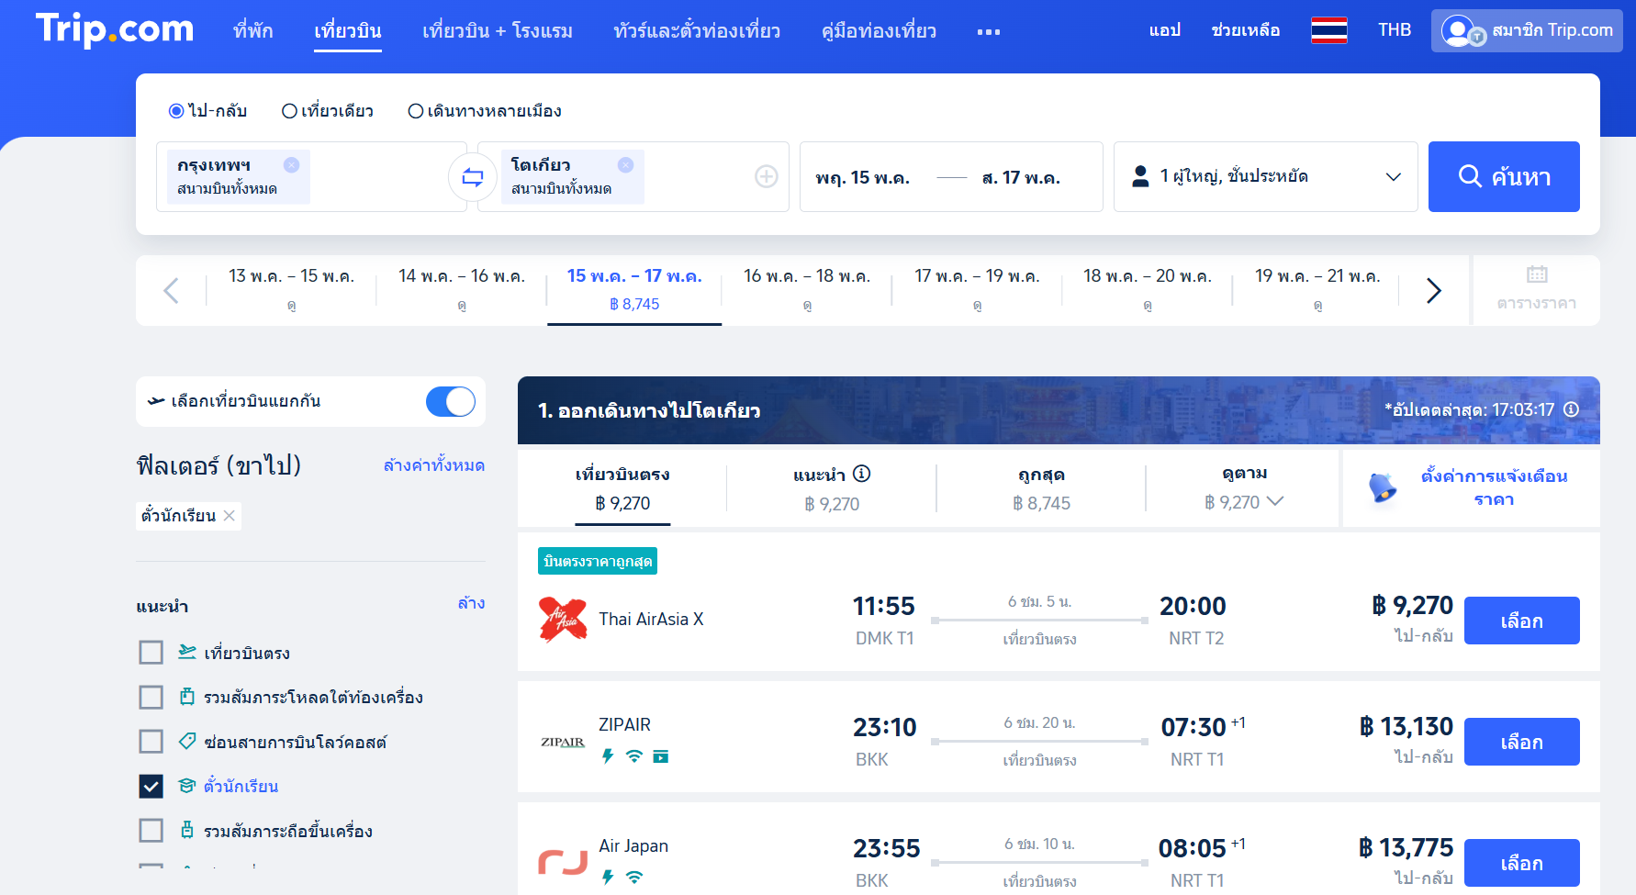Select the Air Japan flight
The image size is (1636, 895).
[x=1521, y=863]
